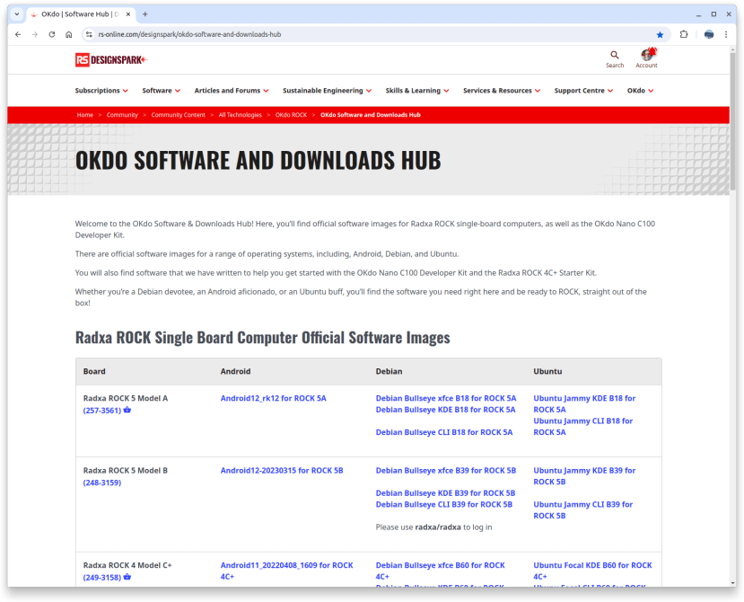
Task: Open a new browser tab
Action: pos(145,14)
